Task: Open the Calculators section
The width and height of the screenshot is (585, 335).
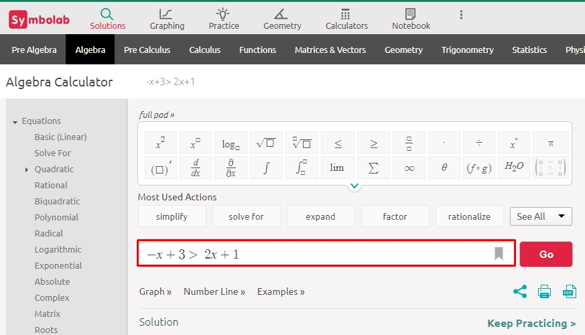Action: pos(346,19)
